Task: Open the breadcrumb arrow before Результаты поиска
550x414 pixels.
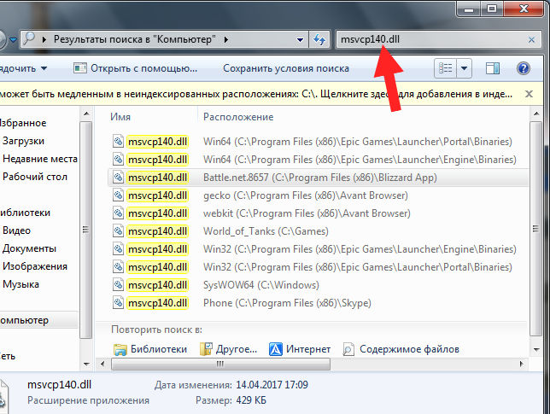Action: [x=44, y=39]
